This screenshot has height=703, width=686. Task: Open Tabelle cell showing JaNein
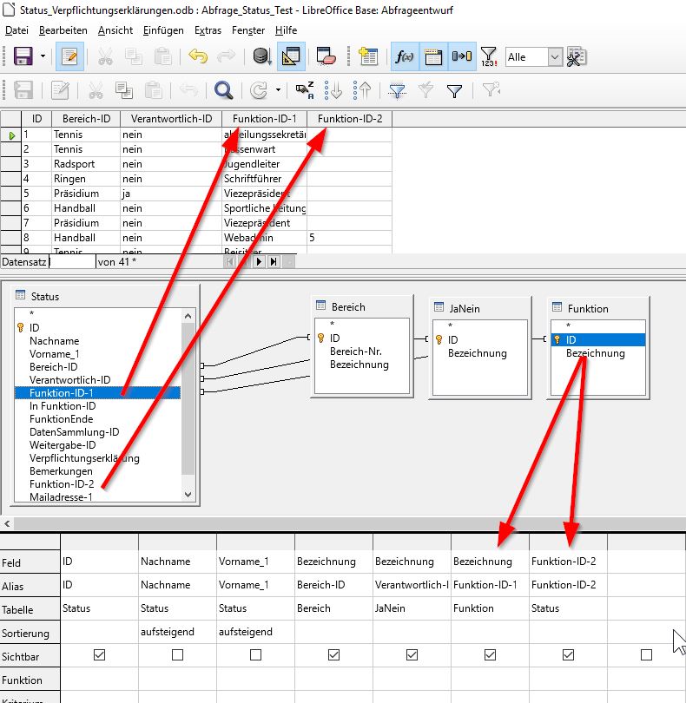(x=412, y=608)
